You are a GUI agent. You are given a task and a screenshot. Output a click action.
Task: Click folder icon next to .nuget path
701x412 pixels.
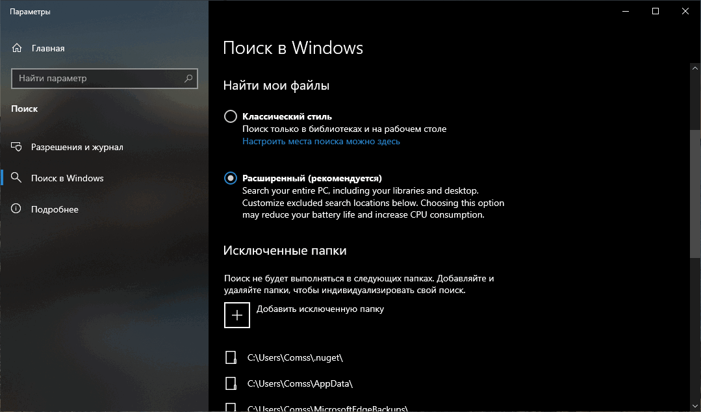coord(231,357)
